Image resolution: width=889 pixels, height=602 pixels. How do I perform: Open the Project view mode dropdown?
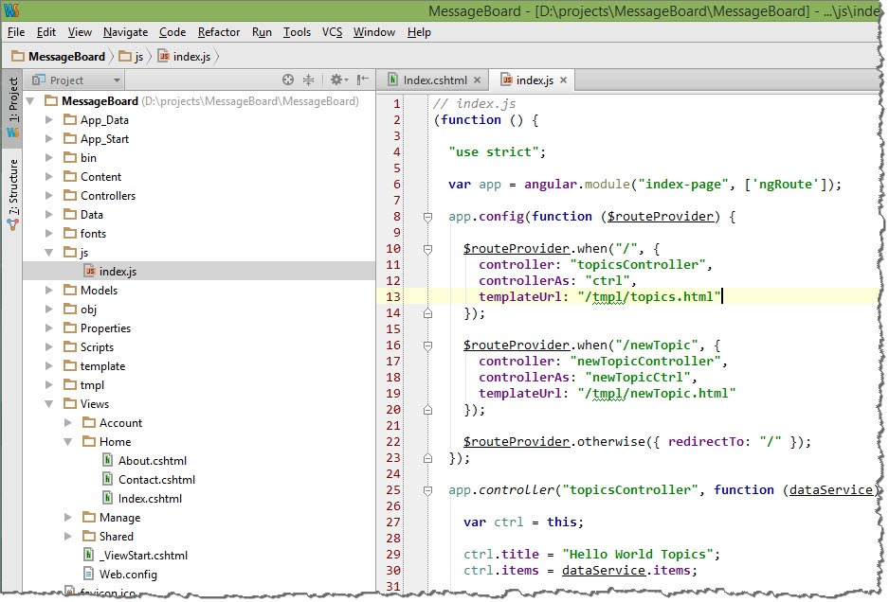[117, 80]
